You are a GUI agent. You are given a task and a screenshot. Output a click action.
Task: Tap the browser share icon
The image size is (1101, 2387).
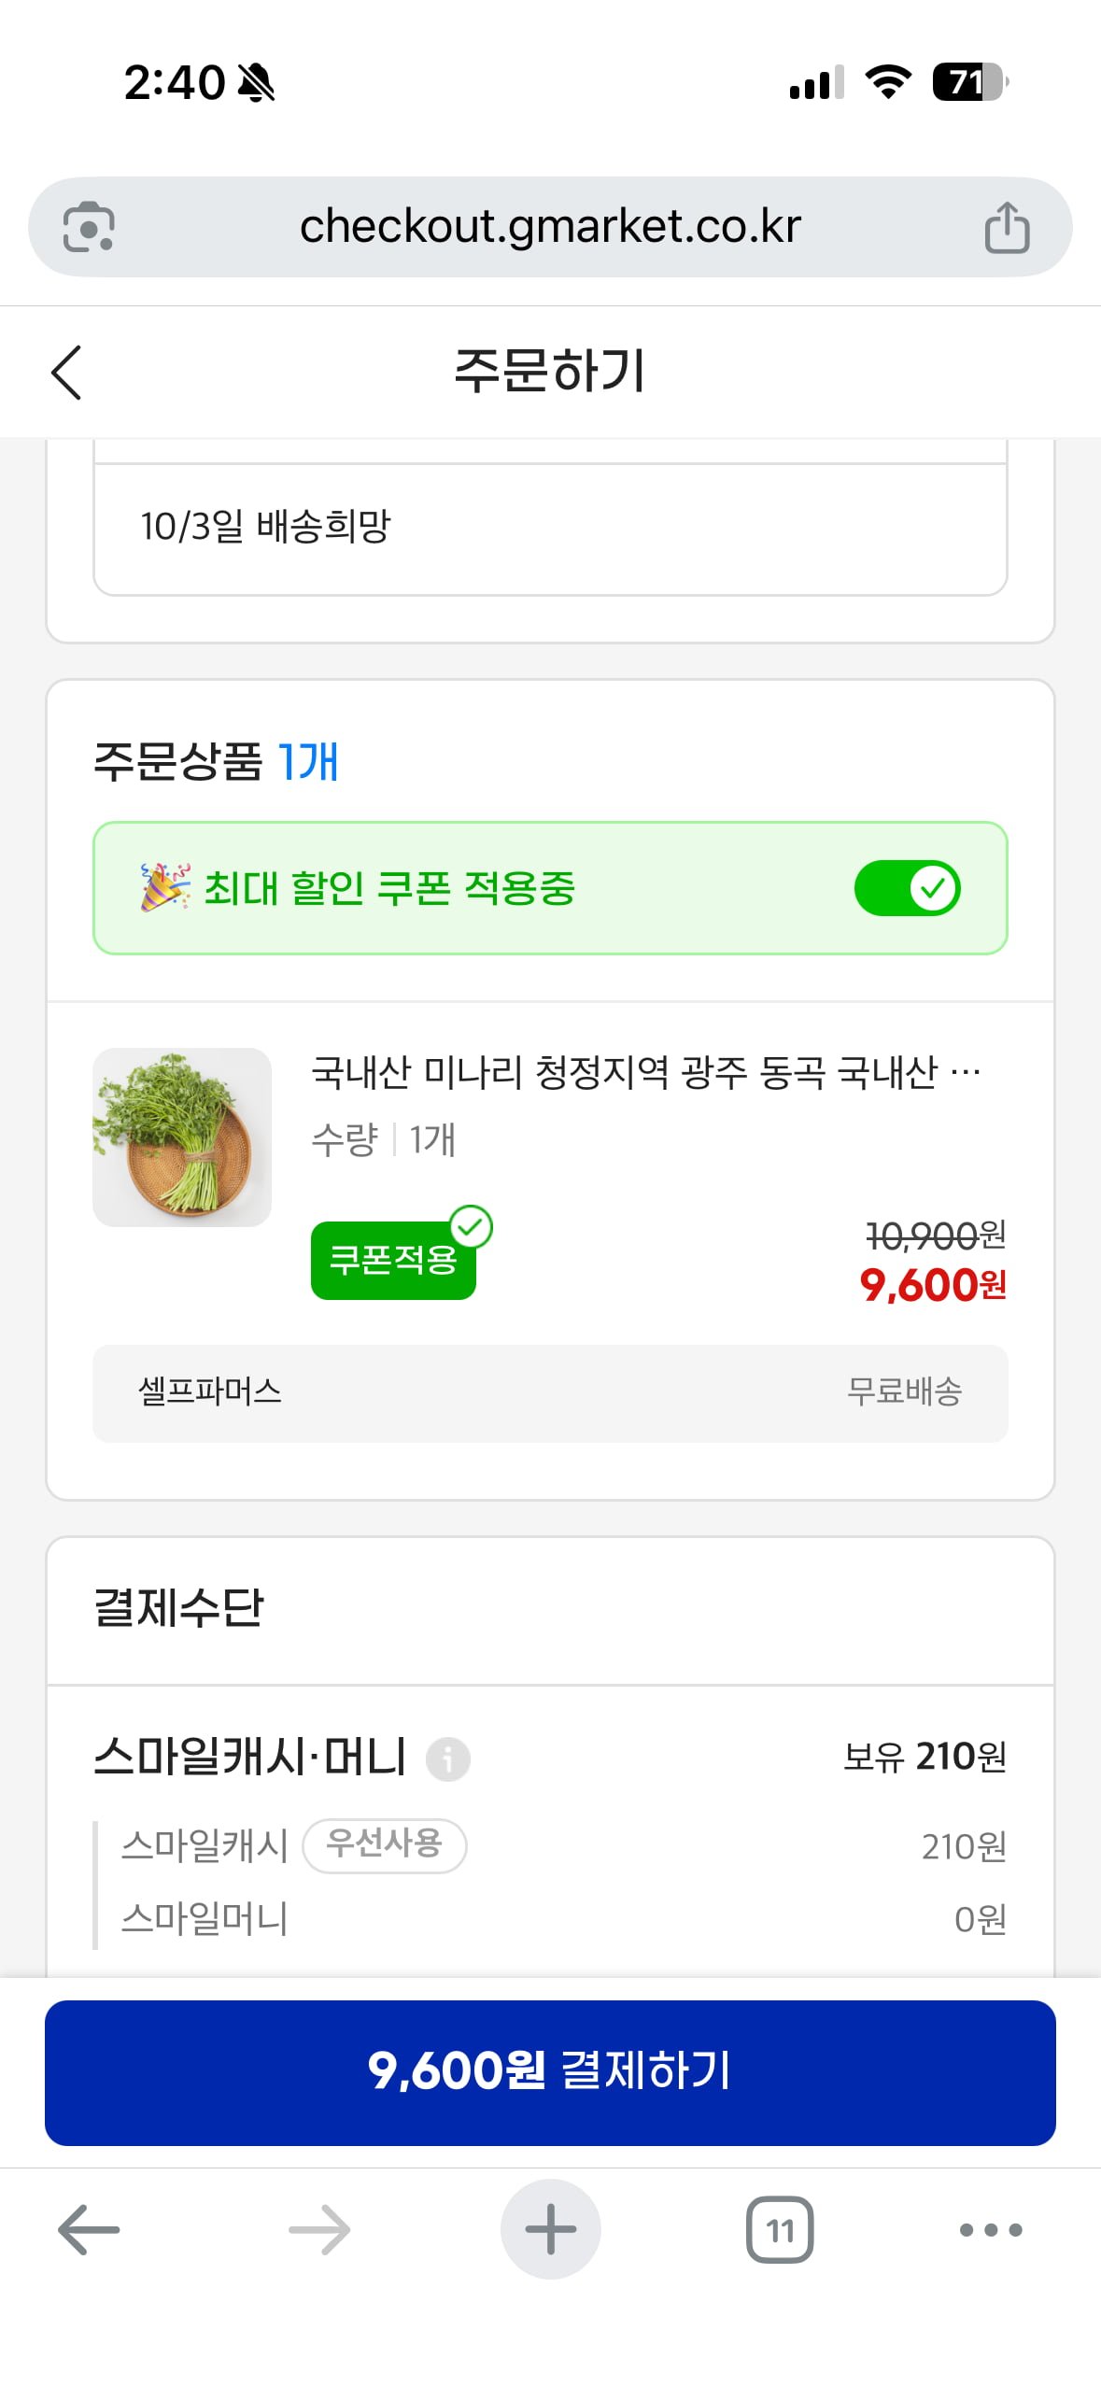pos(1007,228)
